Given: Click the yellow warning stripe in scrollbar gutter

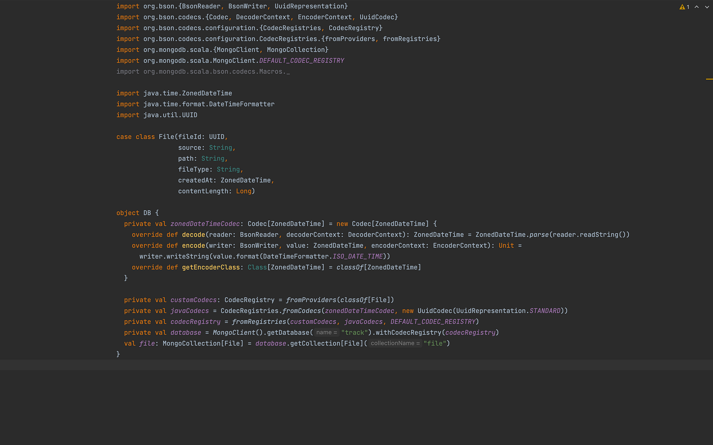Looking at the screenshot, I should point(709,79).
